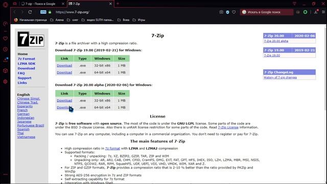Close the 7-zip Google search tab
327x184 pixels.
[x=63, y=4]
